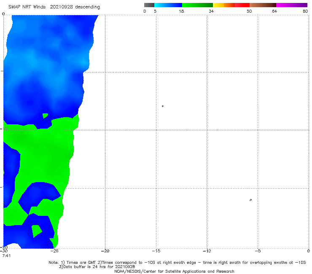Viewport: 312px width, 274px height.
Task: Select the gray 0–5 segment of the color bar
Action: click(x=149, y=5)
